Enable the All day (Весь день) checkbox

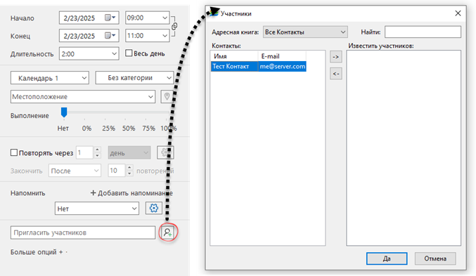coord(129,53)
